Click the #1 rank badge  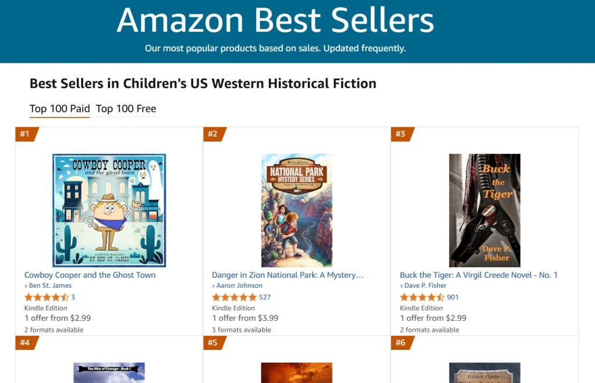25,134
